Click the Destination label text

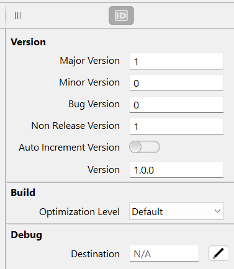click(x=96, y=254)
